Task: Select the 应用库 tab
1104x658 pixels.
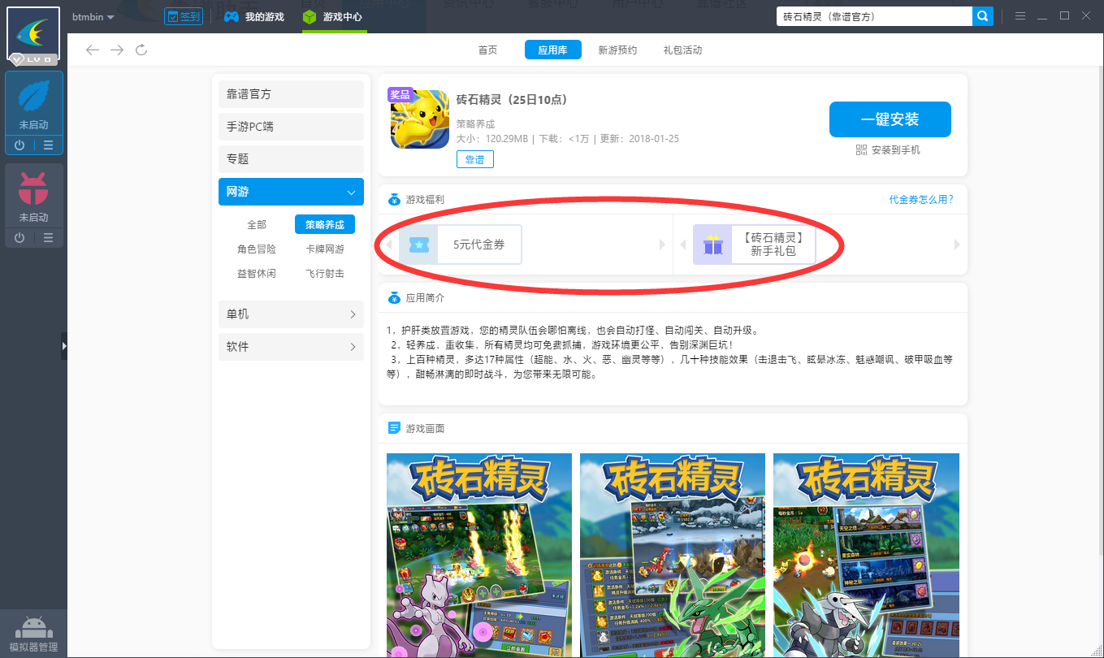Action: tap(553, 50)
